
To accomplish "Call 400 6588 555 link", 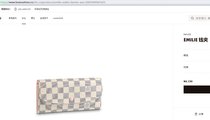I will coord(24,9).
